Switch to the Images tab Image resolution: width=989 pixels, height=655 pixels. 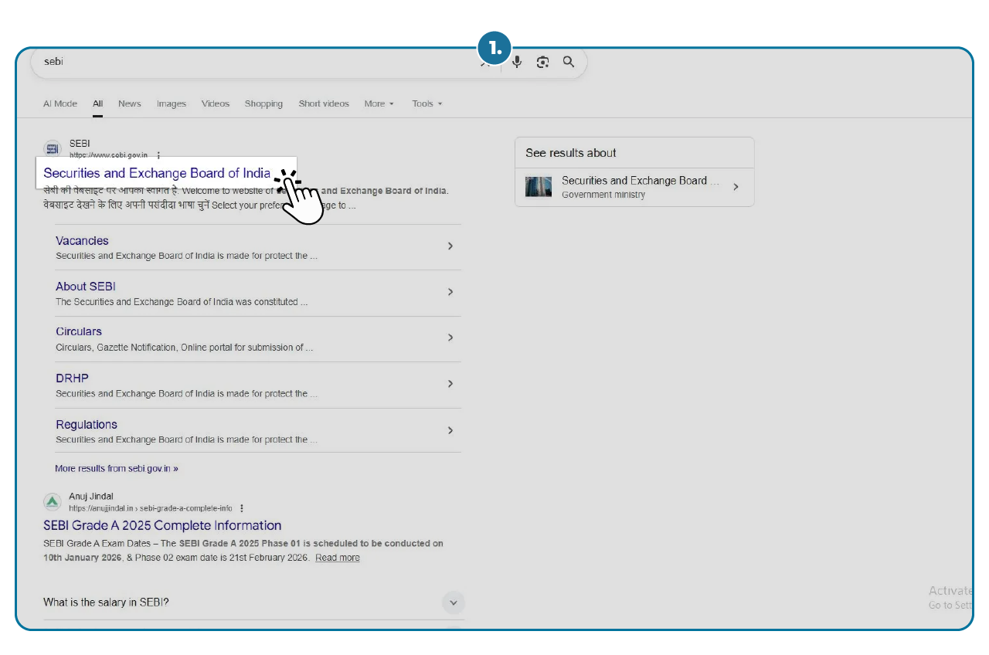[171, 104]
